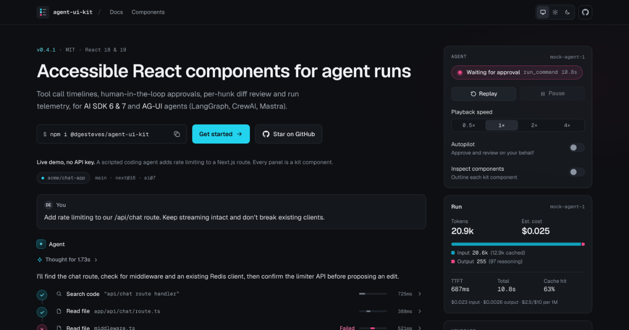Click the file icon beside app/api/chat/route.ts

59,311
